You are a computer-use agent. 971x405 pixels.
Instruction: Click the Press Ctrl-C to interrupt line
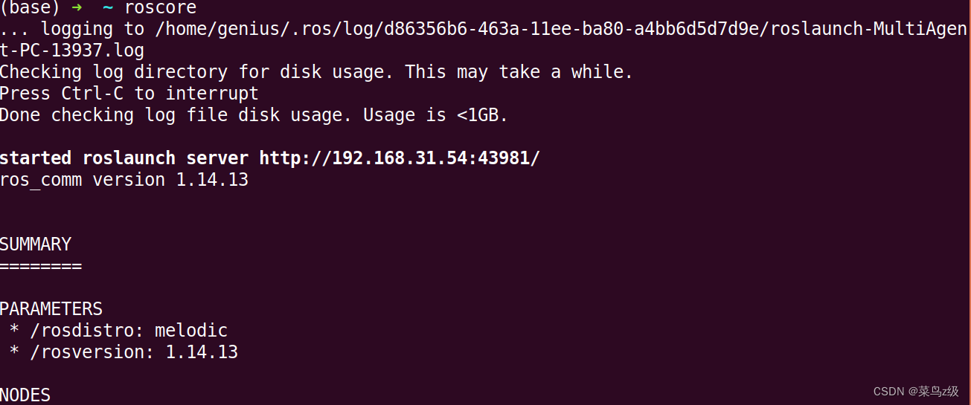[x=129, y=94]
